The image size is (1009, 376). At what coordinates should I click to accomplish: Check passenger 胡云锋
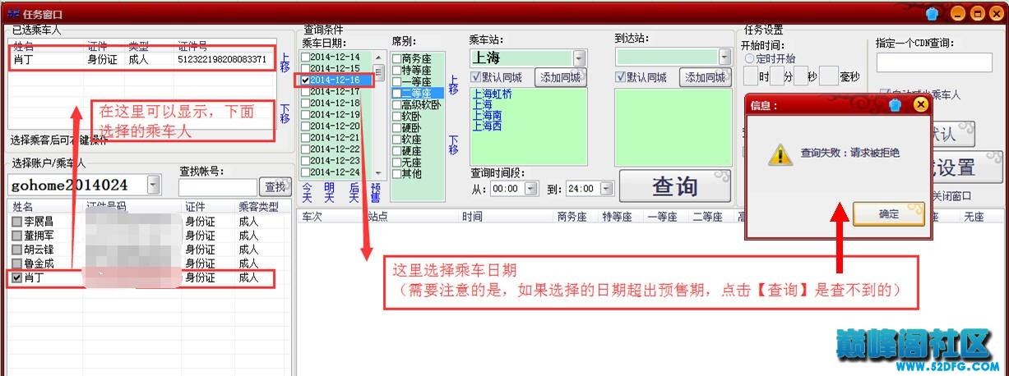pyautogui.click(x=16, y=250)
